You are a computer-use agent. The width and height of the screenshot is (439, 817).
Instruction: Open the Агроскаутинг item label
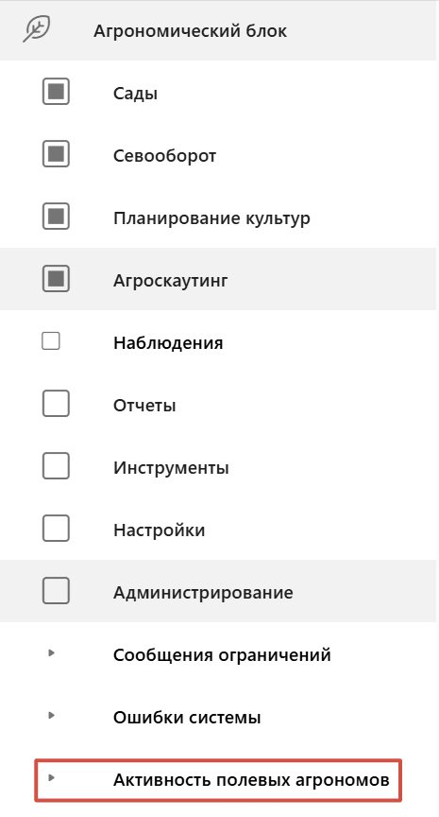coord(171,281)
